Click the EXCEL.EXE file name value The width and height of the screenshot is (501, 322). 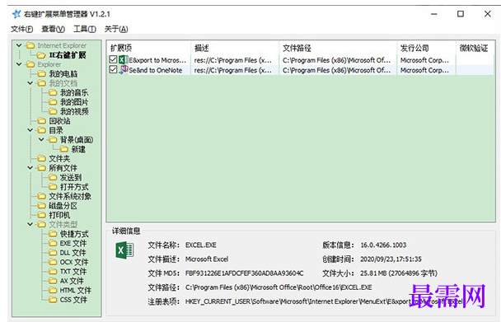(201, 245)
